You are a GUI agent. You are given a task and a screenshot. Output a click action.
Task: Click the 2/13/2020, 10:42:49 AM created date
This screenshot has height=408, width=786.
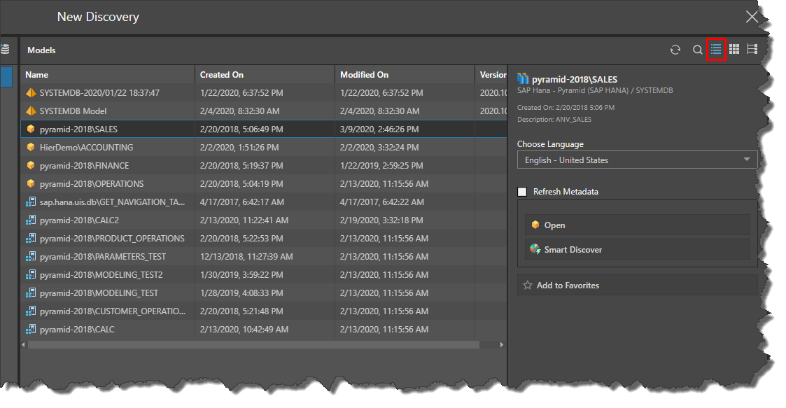coord(244,330)
